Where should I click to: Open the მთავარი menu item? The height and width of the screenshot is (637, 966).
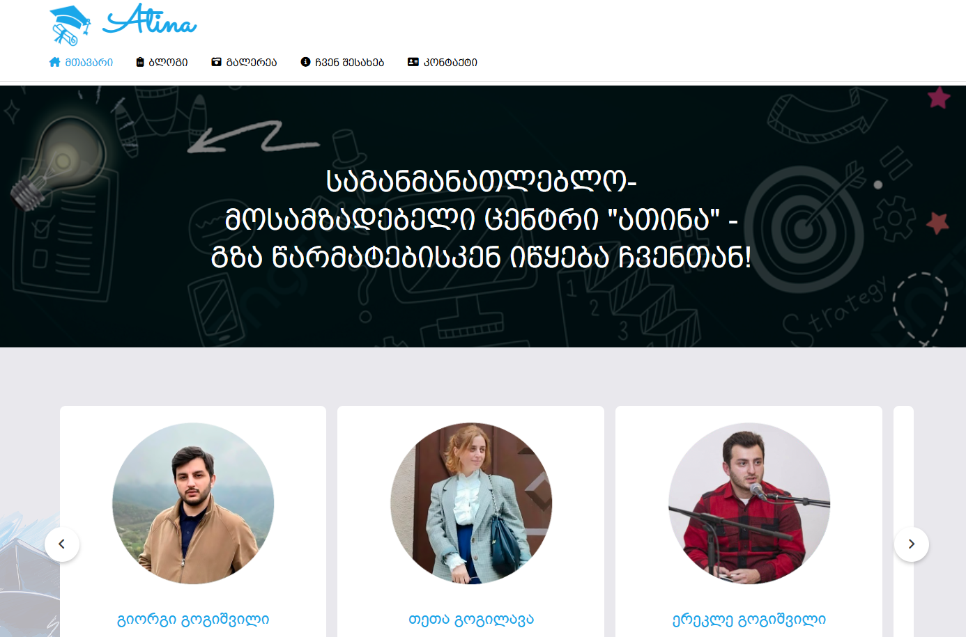click(x=89, y=62)
